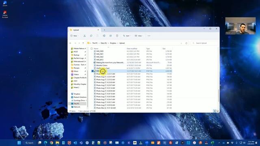This screenshot has height=146, width=260.
Task: Open the Windows Start menu
Action: tap(19, 143)
